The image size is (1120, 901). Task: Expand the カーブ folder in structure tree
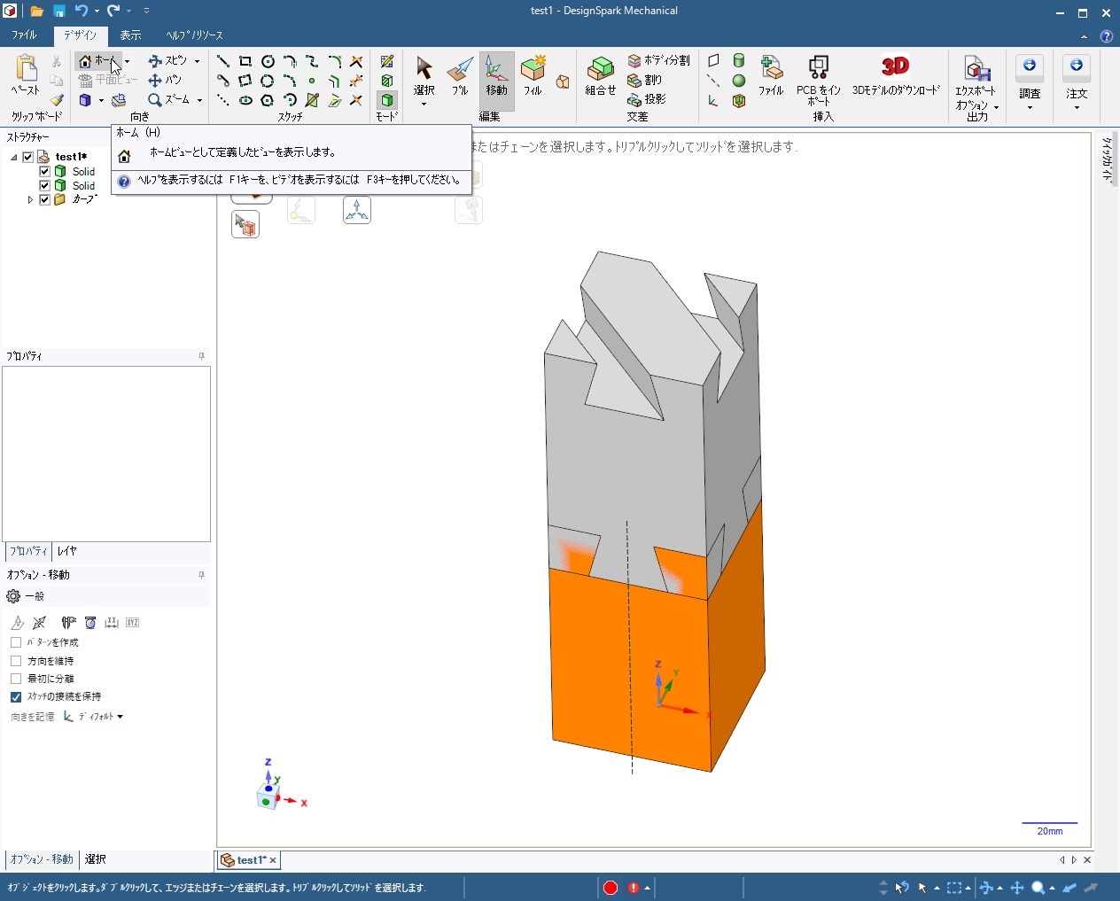[x=30, y=200]
